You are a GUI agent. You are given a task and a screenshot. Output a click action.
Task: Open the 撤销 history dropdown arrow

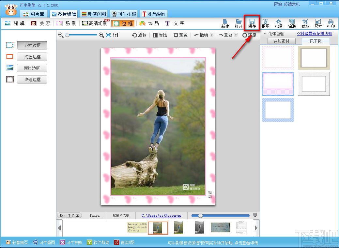212,35
